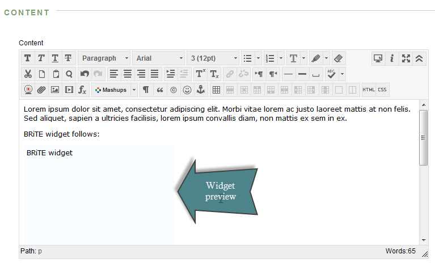Undo the last action
Screen dimensions: 435x267
click(85, 74)
